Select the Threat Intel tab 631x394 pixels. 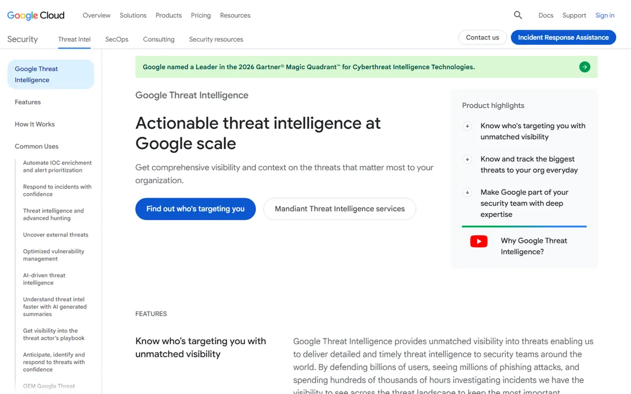click(x=75, y=40)
